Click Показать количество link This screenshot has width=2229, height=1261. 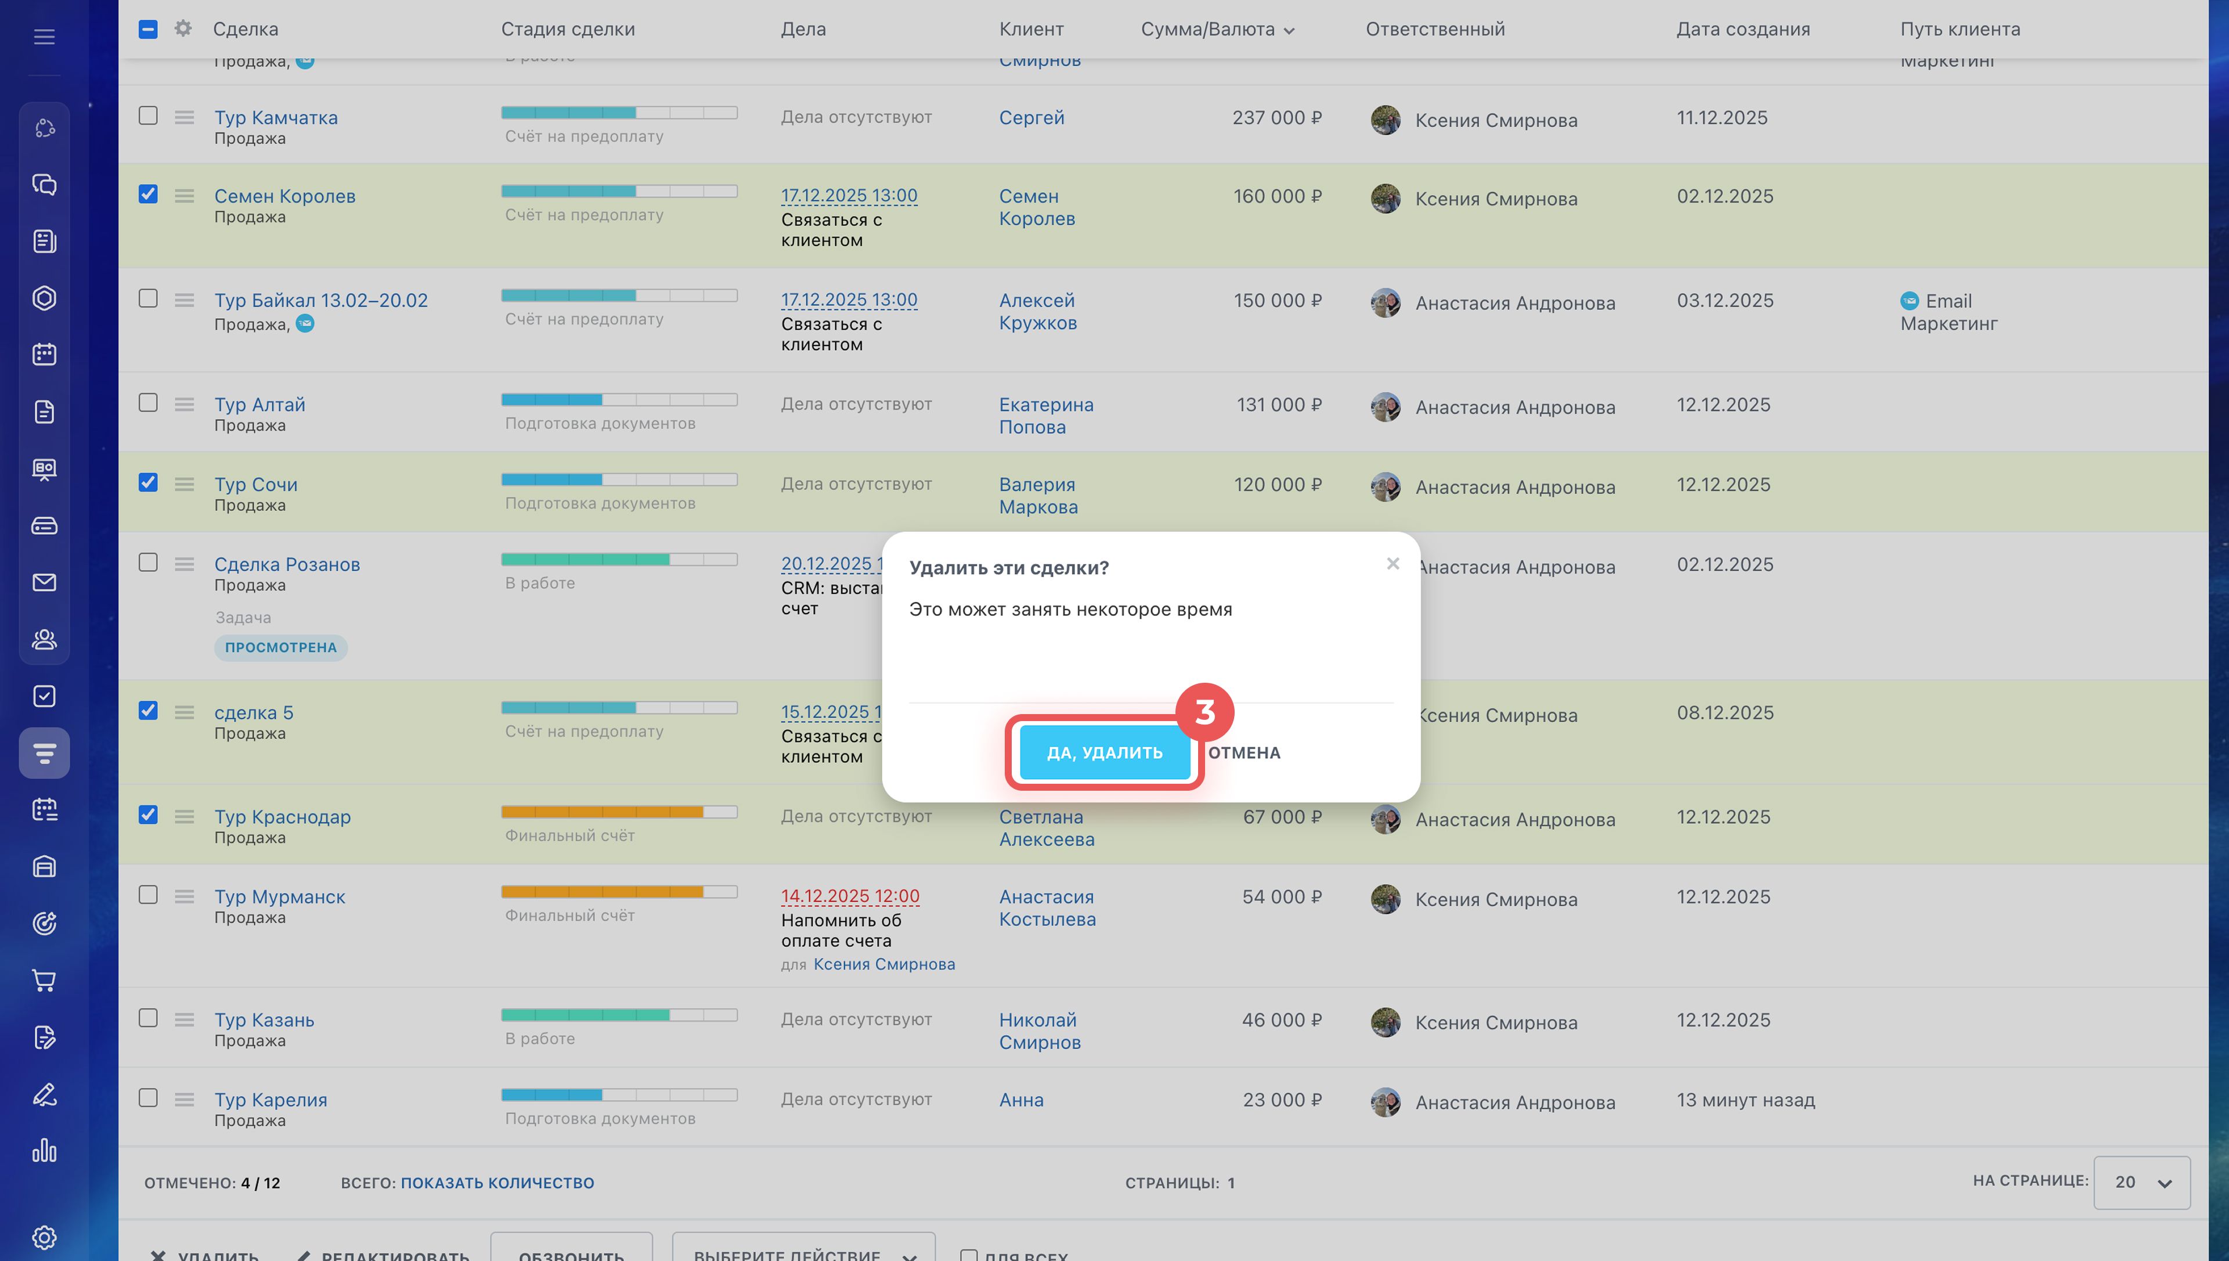[497, 1183]
